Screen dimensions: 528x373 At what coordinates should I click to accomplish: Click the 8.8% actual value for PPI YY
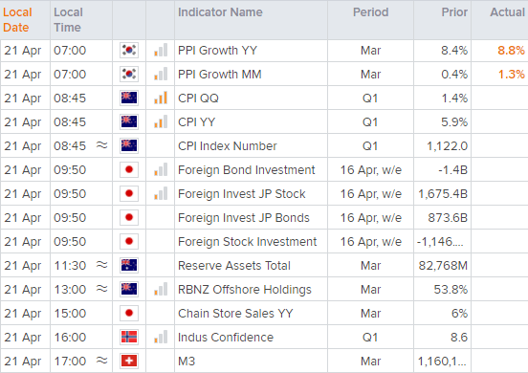(x=511, y=51)
